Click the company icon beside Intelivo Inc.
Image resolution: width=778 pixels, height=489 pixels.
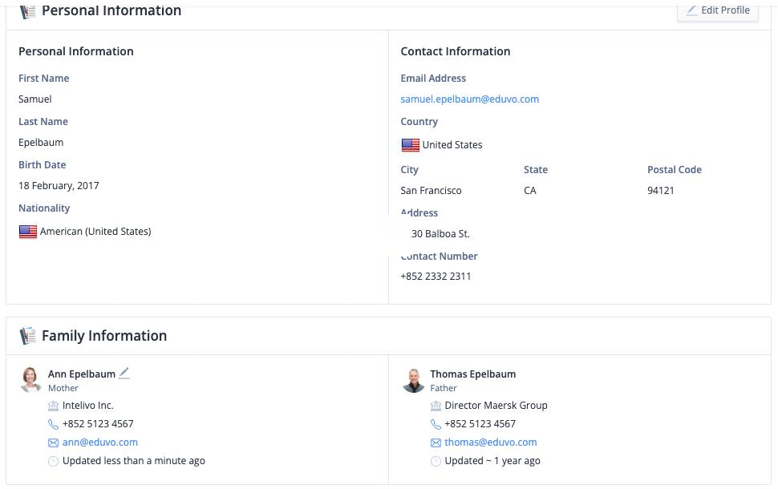coord(53,406)
